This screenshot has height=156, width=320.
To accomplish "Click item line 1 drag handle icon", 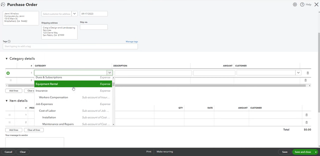I will pyautogui.click(x=9, y=115).
